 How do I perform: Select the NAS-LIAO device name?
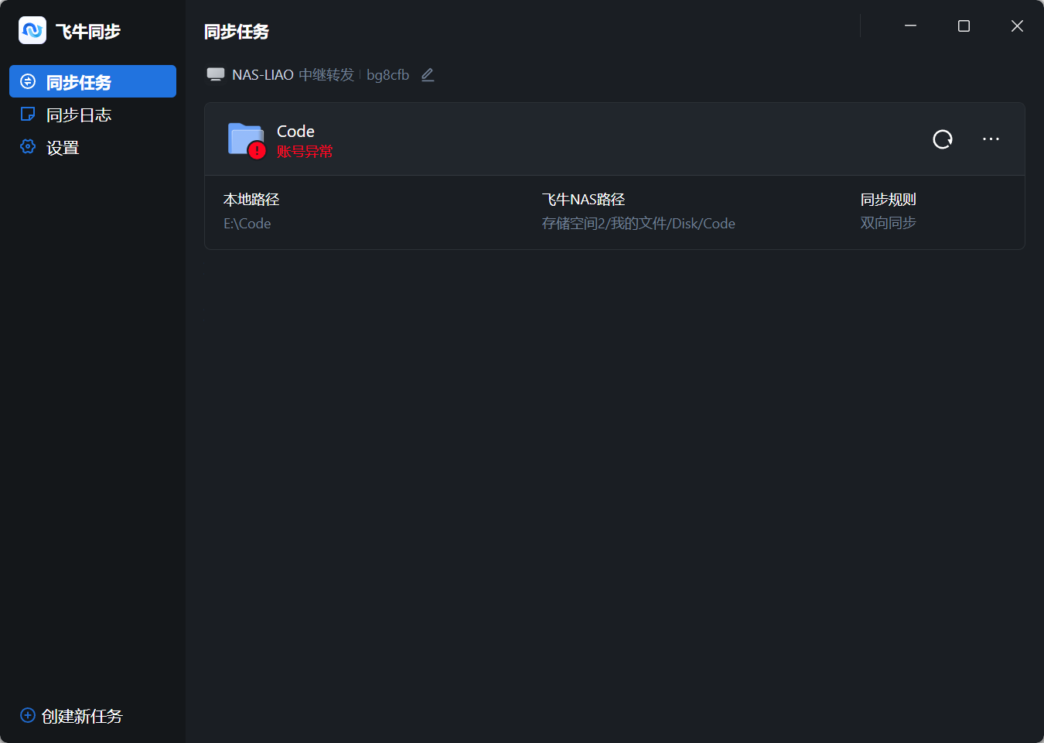[x=263, y=74]
